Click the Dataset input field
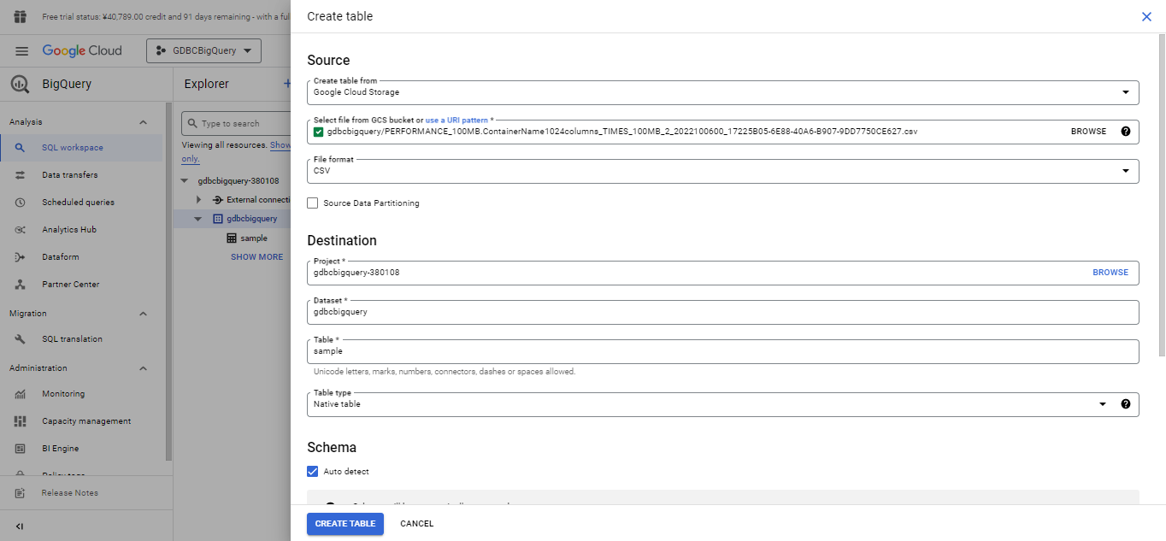The width and height of the screenshot is (1166, 541). [722, 313]
